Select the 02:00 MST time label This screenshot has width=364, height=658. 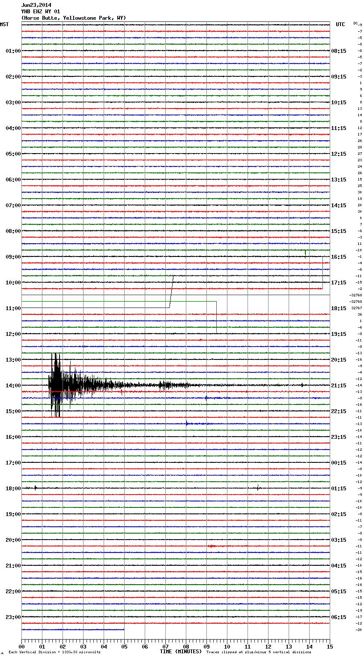tap(13, 77)
